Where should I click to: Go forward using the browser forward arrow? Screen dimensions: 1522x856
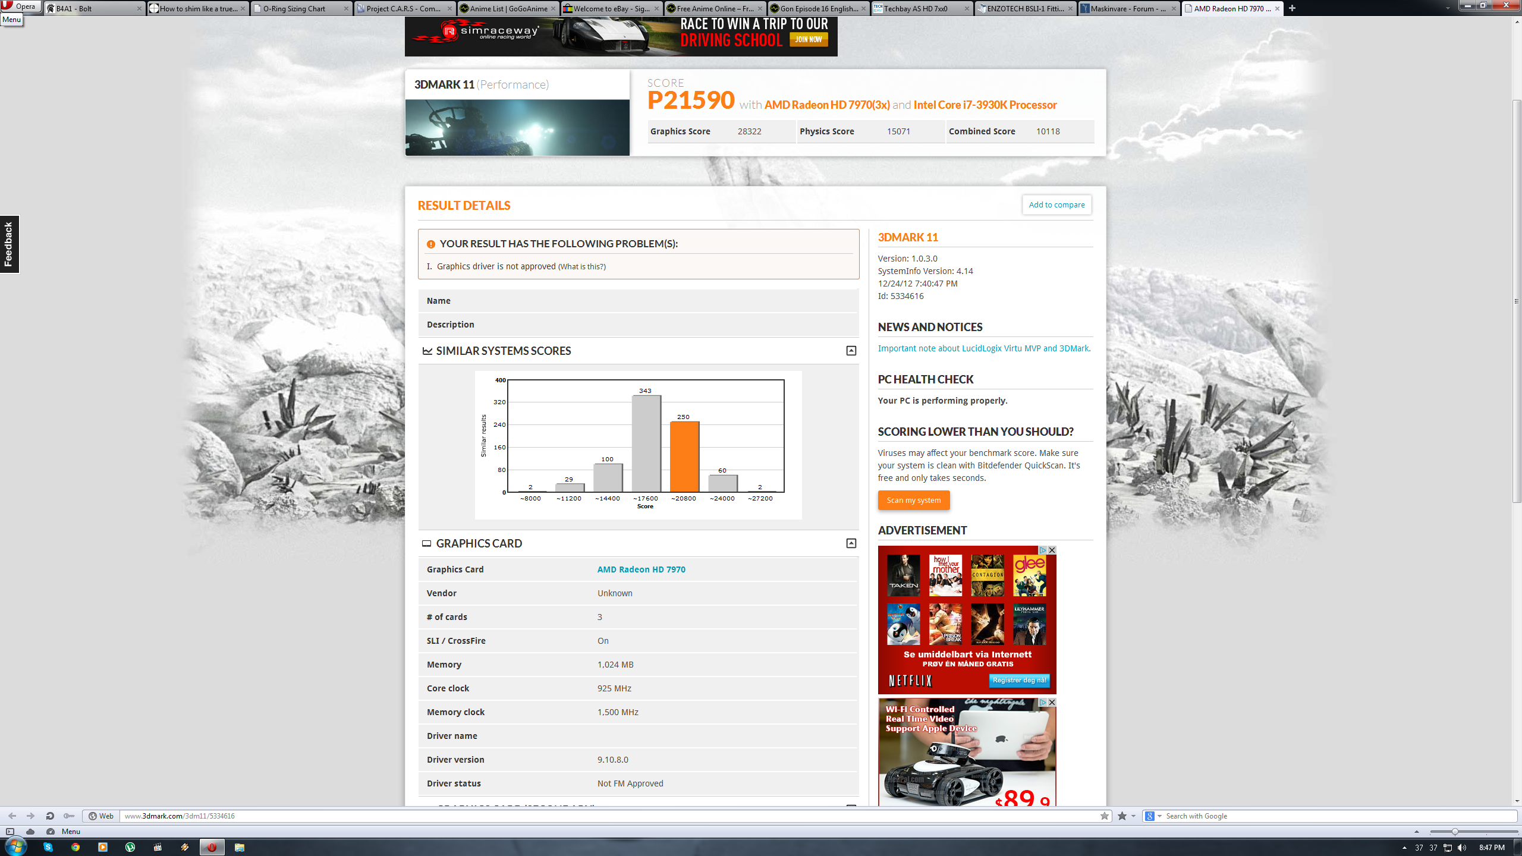(x=31, y=816)
